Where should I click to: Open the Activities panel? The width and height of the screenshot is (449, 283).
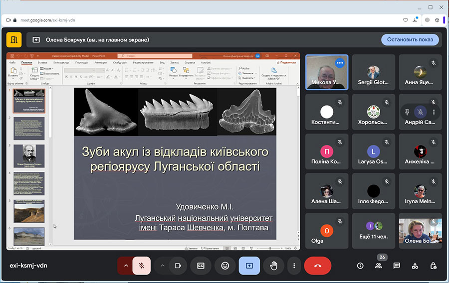415,266
